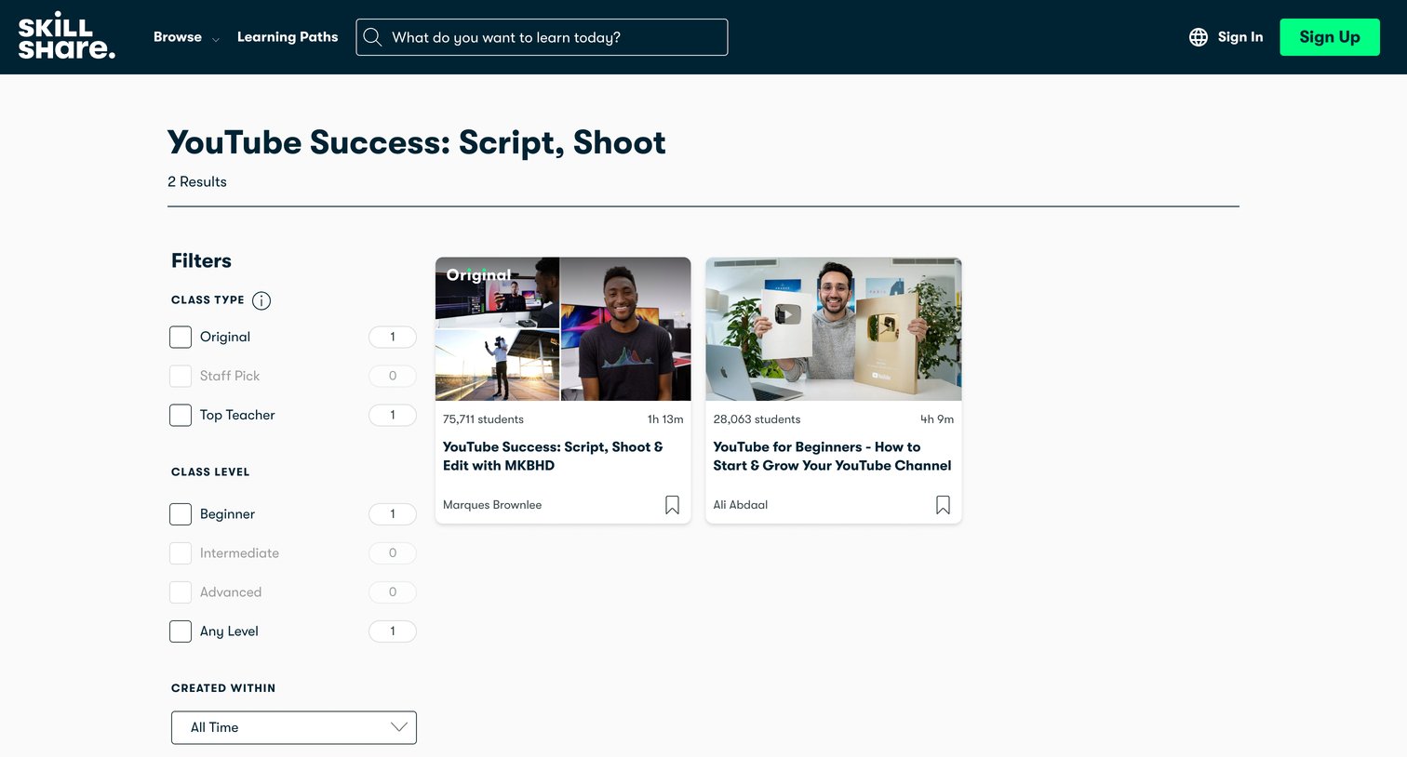Click the '1h 13m' duration
Image resolution: width=1407 pixels, height=757 pixels.
point(665,419)
